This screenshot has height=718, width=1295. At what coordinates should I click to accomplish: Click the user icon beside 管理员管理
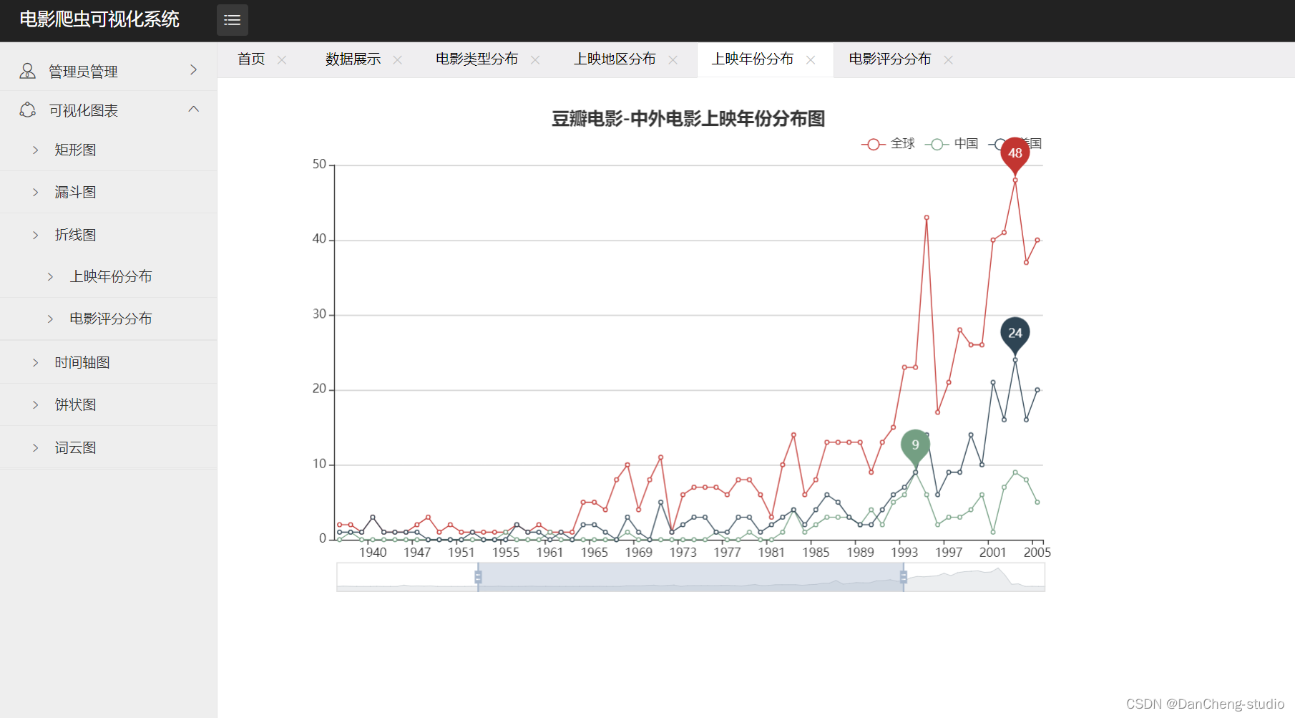(27, 71)
